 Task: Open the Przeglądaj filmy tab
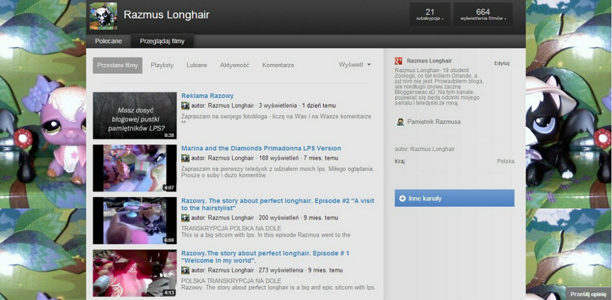[x=163, y=41]
